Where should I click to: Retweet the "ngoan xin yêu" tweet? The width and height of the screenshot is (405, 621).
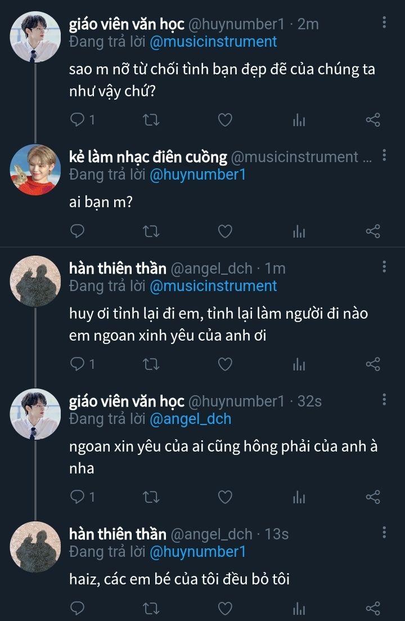pos(151,497)
